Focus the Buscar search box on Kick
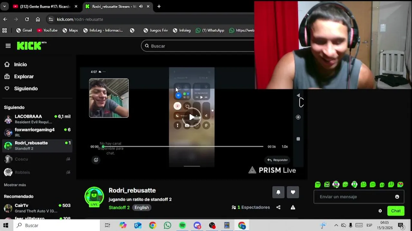 click(198, 46)
